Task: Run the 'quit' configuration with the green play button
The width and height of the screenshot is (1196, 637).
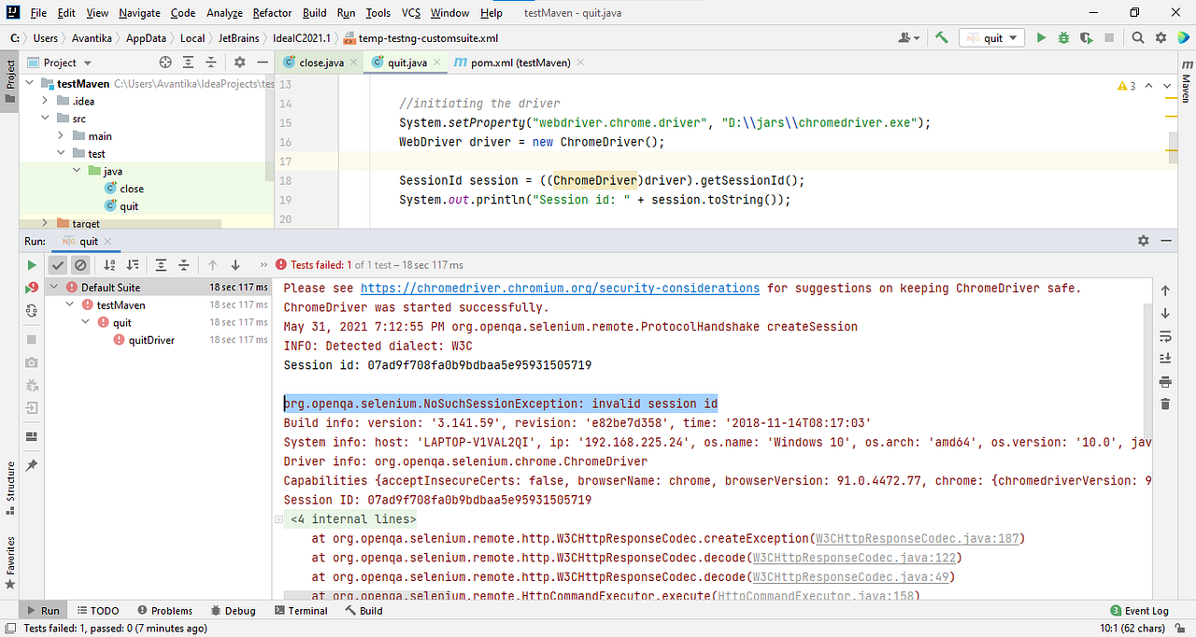Action: click(1040, 37)
